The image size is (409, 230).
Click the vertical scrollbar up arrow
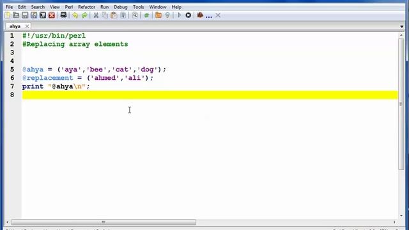pyautogui.click(x=401, y=35)
